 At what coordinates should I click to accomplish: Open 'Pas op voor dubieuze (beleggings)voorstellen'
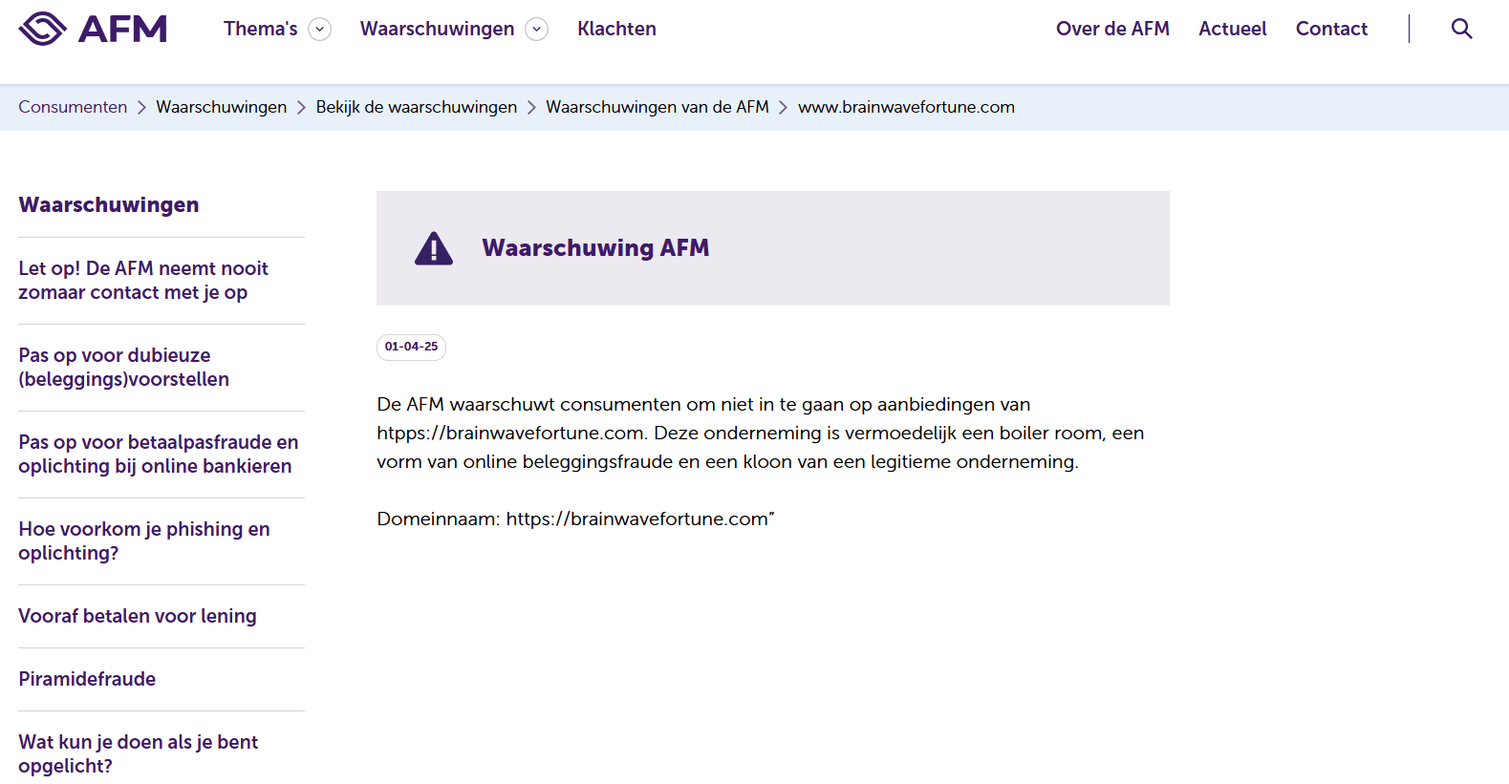(124, 368)
